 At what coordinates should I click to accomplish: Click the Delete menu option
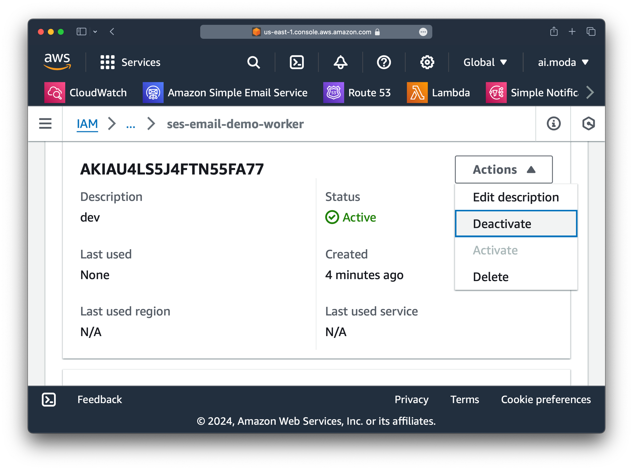[x=491, y=277]
